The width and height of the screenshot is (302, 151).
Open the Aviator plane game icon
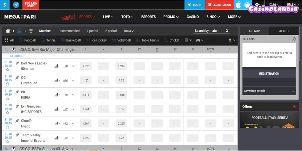[x=68, y=17]
